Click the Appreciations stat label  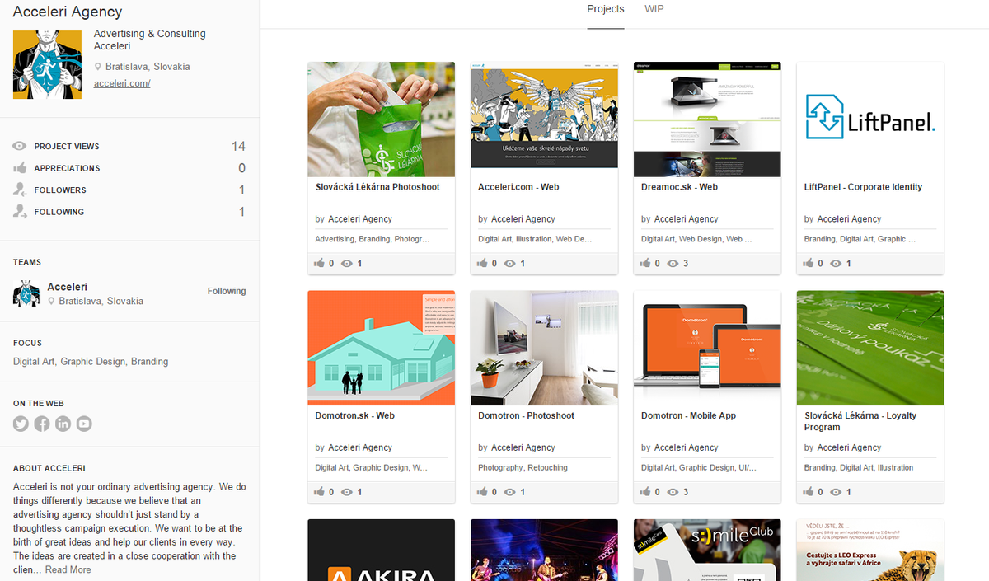click(x=67, y=168)
